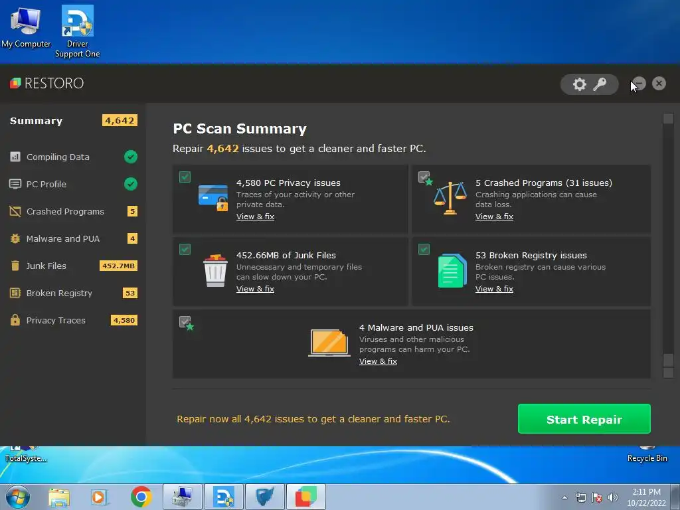Open My Computer desktop icon
This screenshot has height=510, width=680.
(26, 27)
